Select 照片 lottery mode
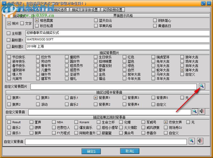Screen dimensions: 213x158 pyautogui.click(x=9, y=23)
